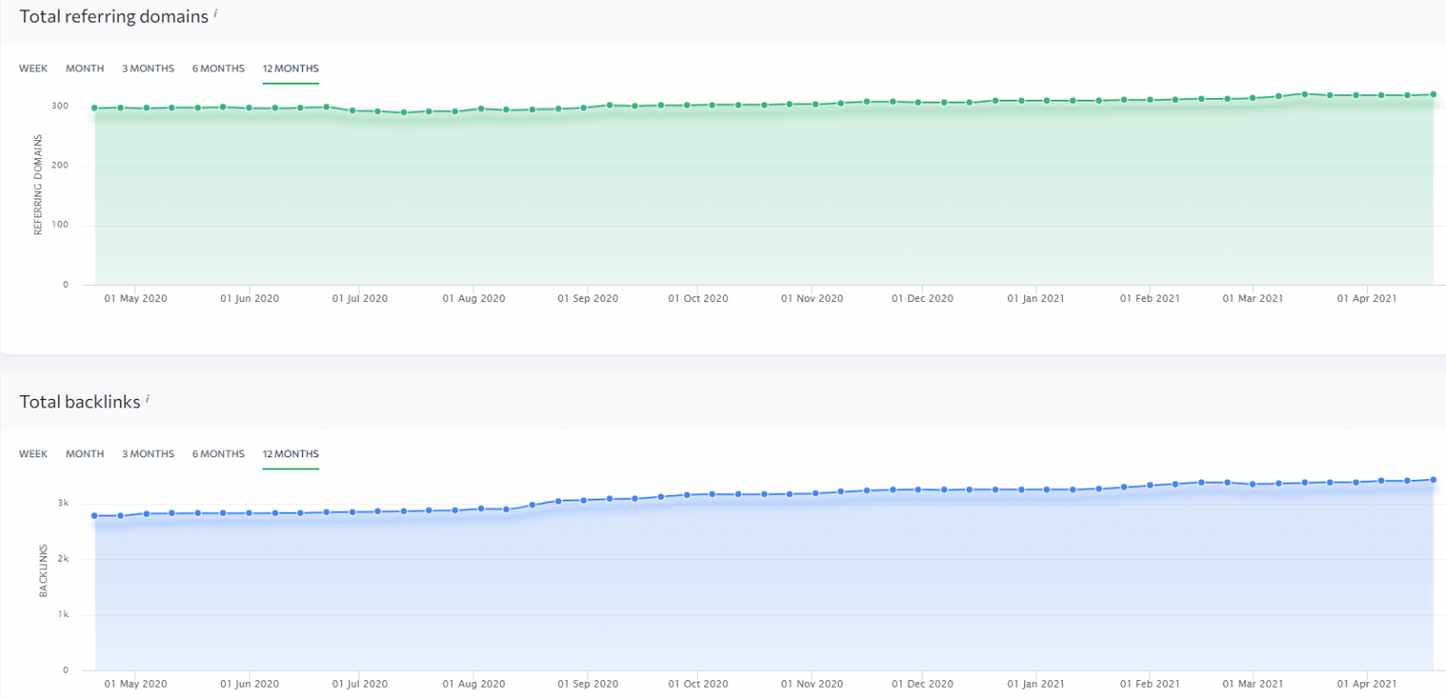The width and height of the screenshot is (1446, 699).
Task: Choose 3 MONTHS range for referring domains
Action: tap(148, 69)
